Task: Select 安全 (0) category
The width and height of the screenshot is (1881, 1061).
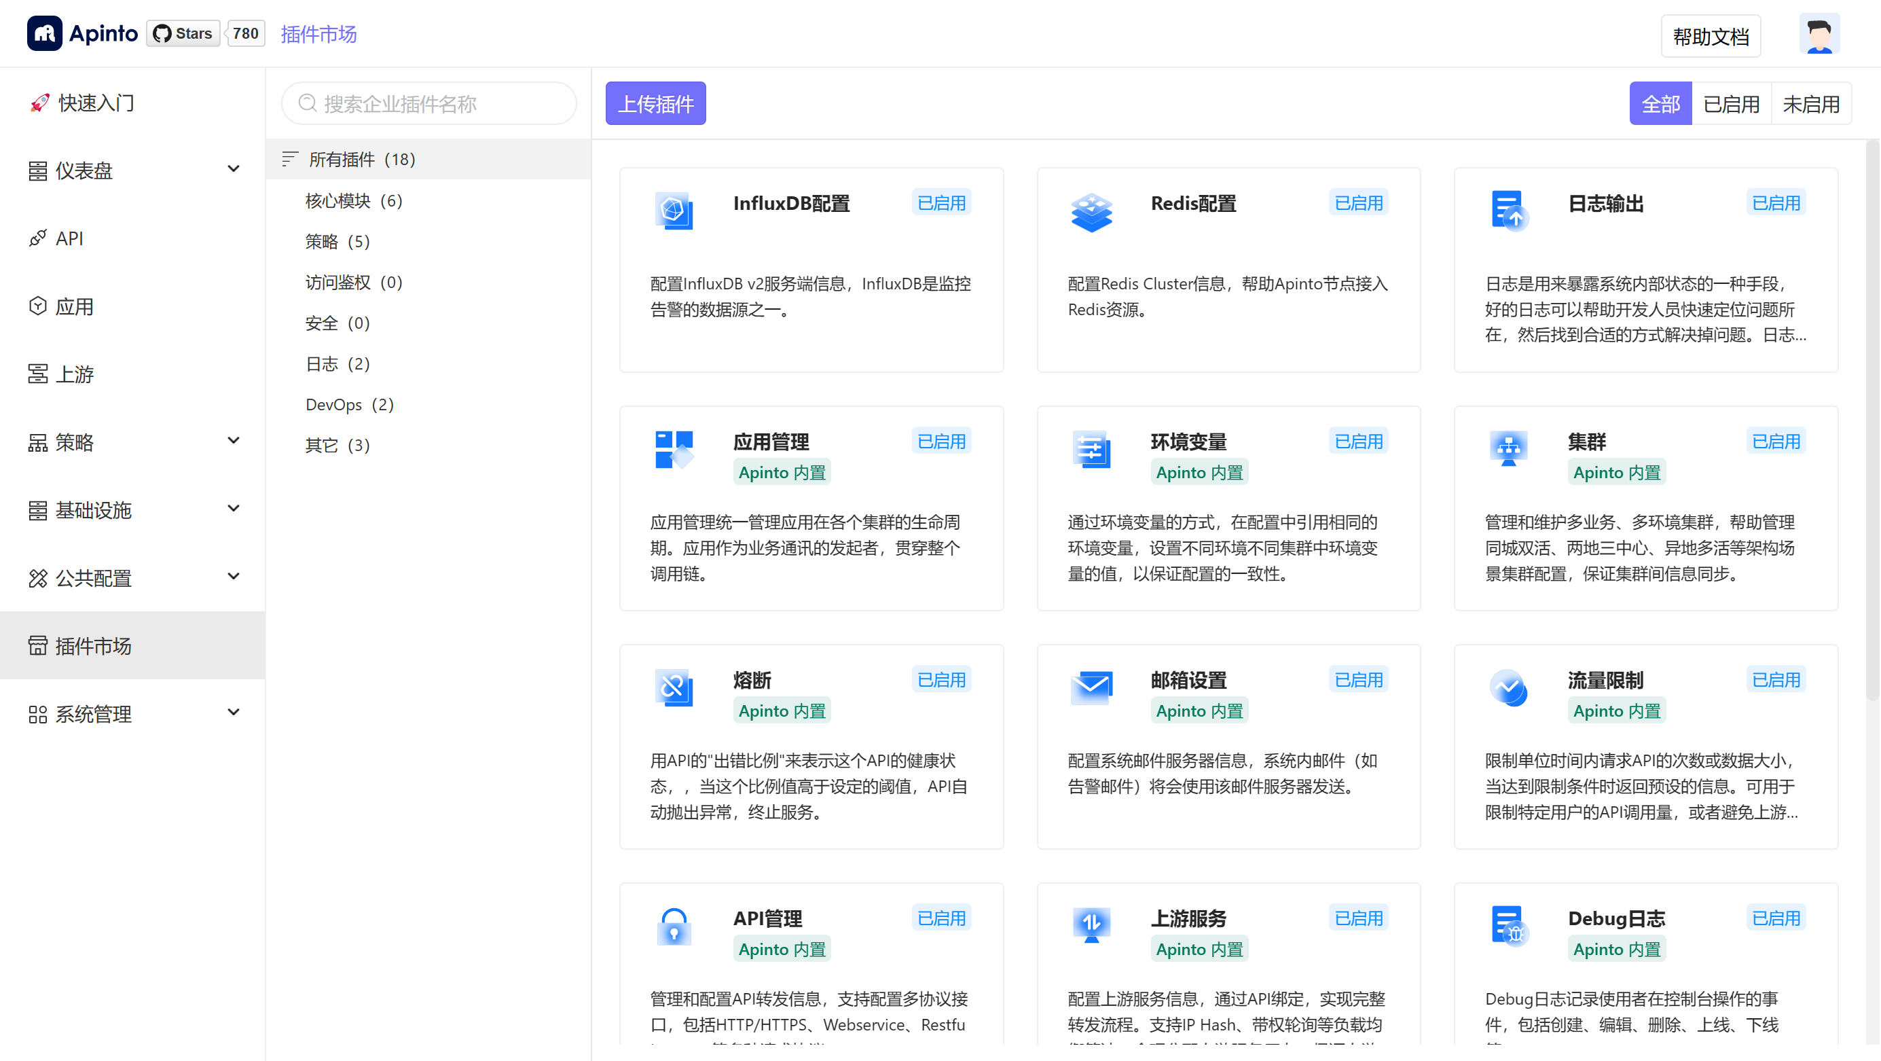Action: (x=428, y=323)
